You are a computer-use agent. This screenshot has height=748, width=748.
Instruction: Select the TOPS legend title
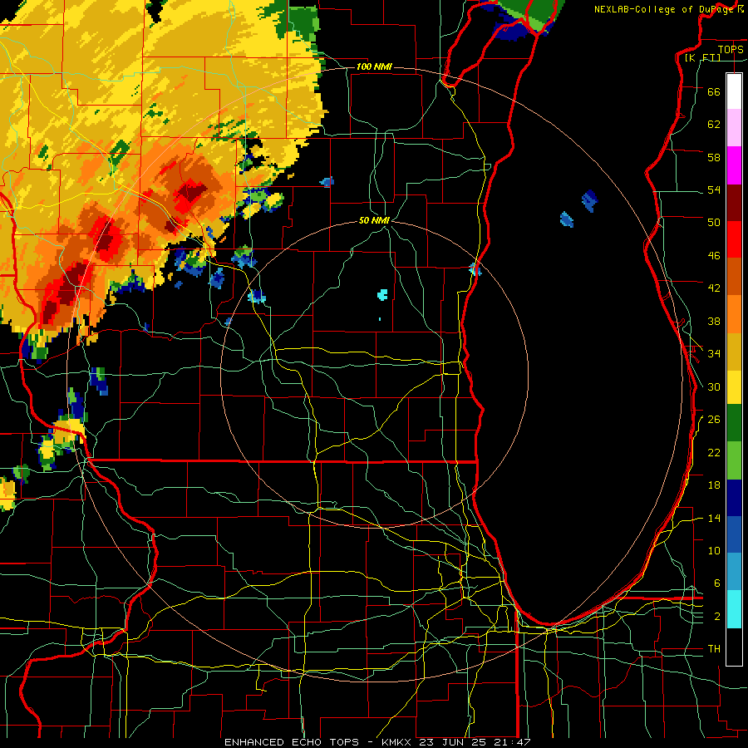tap(731, 49)
